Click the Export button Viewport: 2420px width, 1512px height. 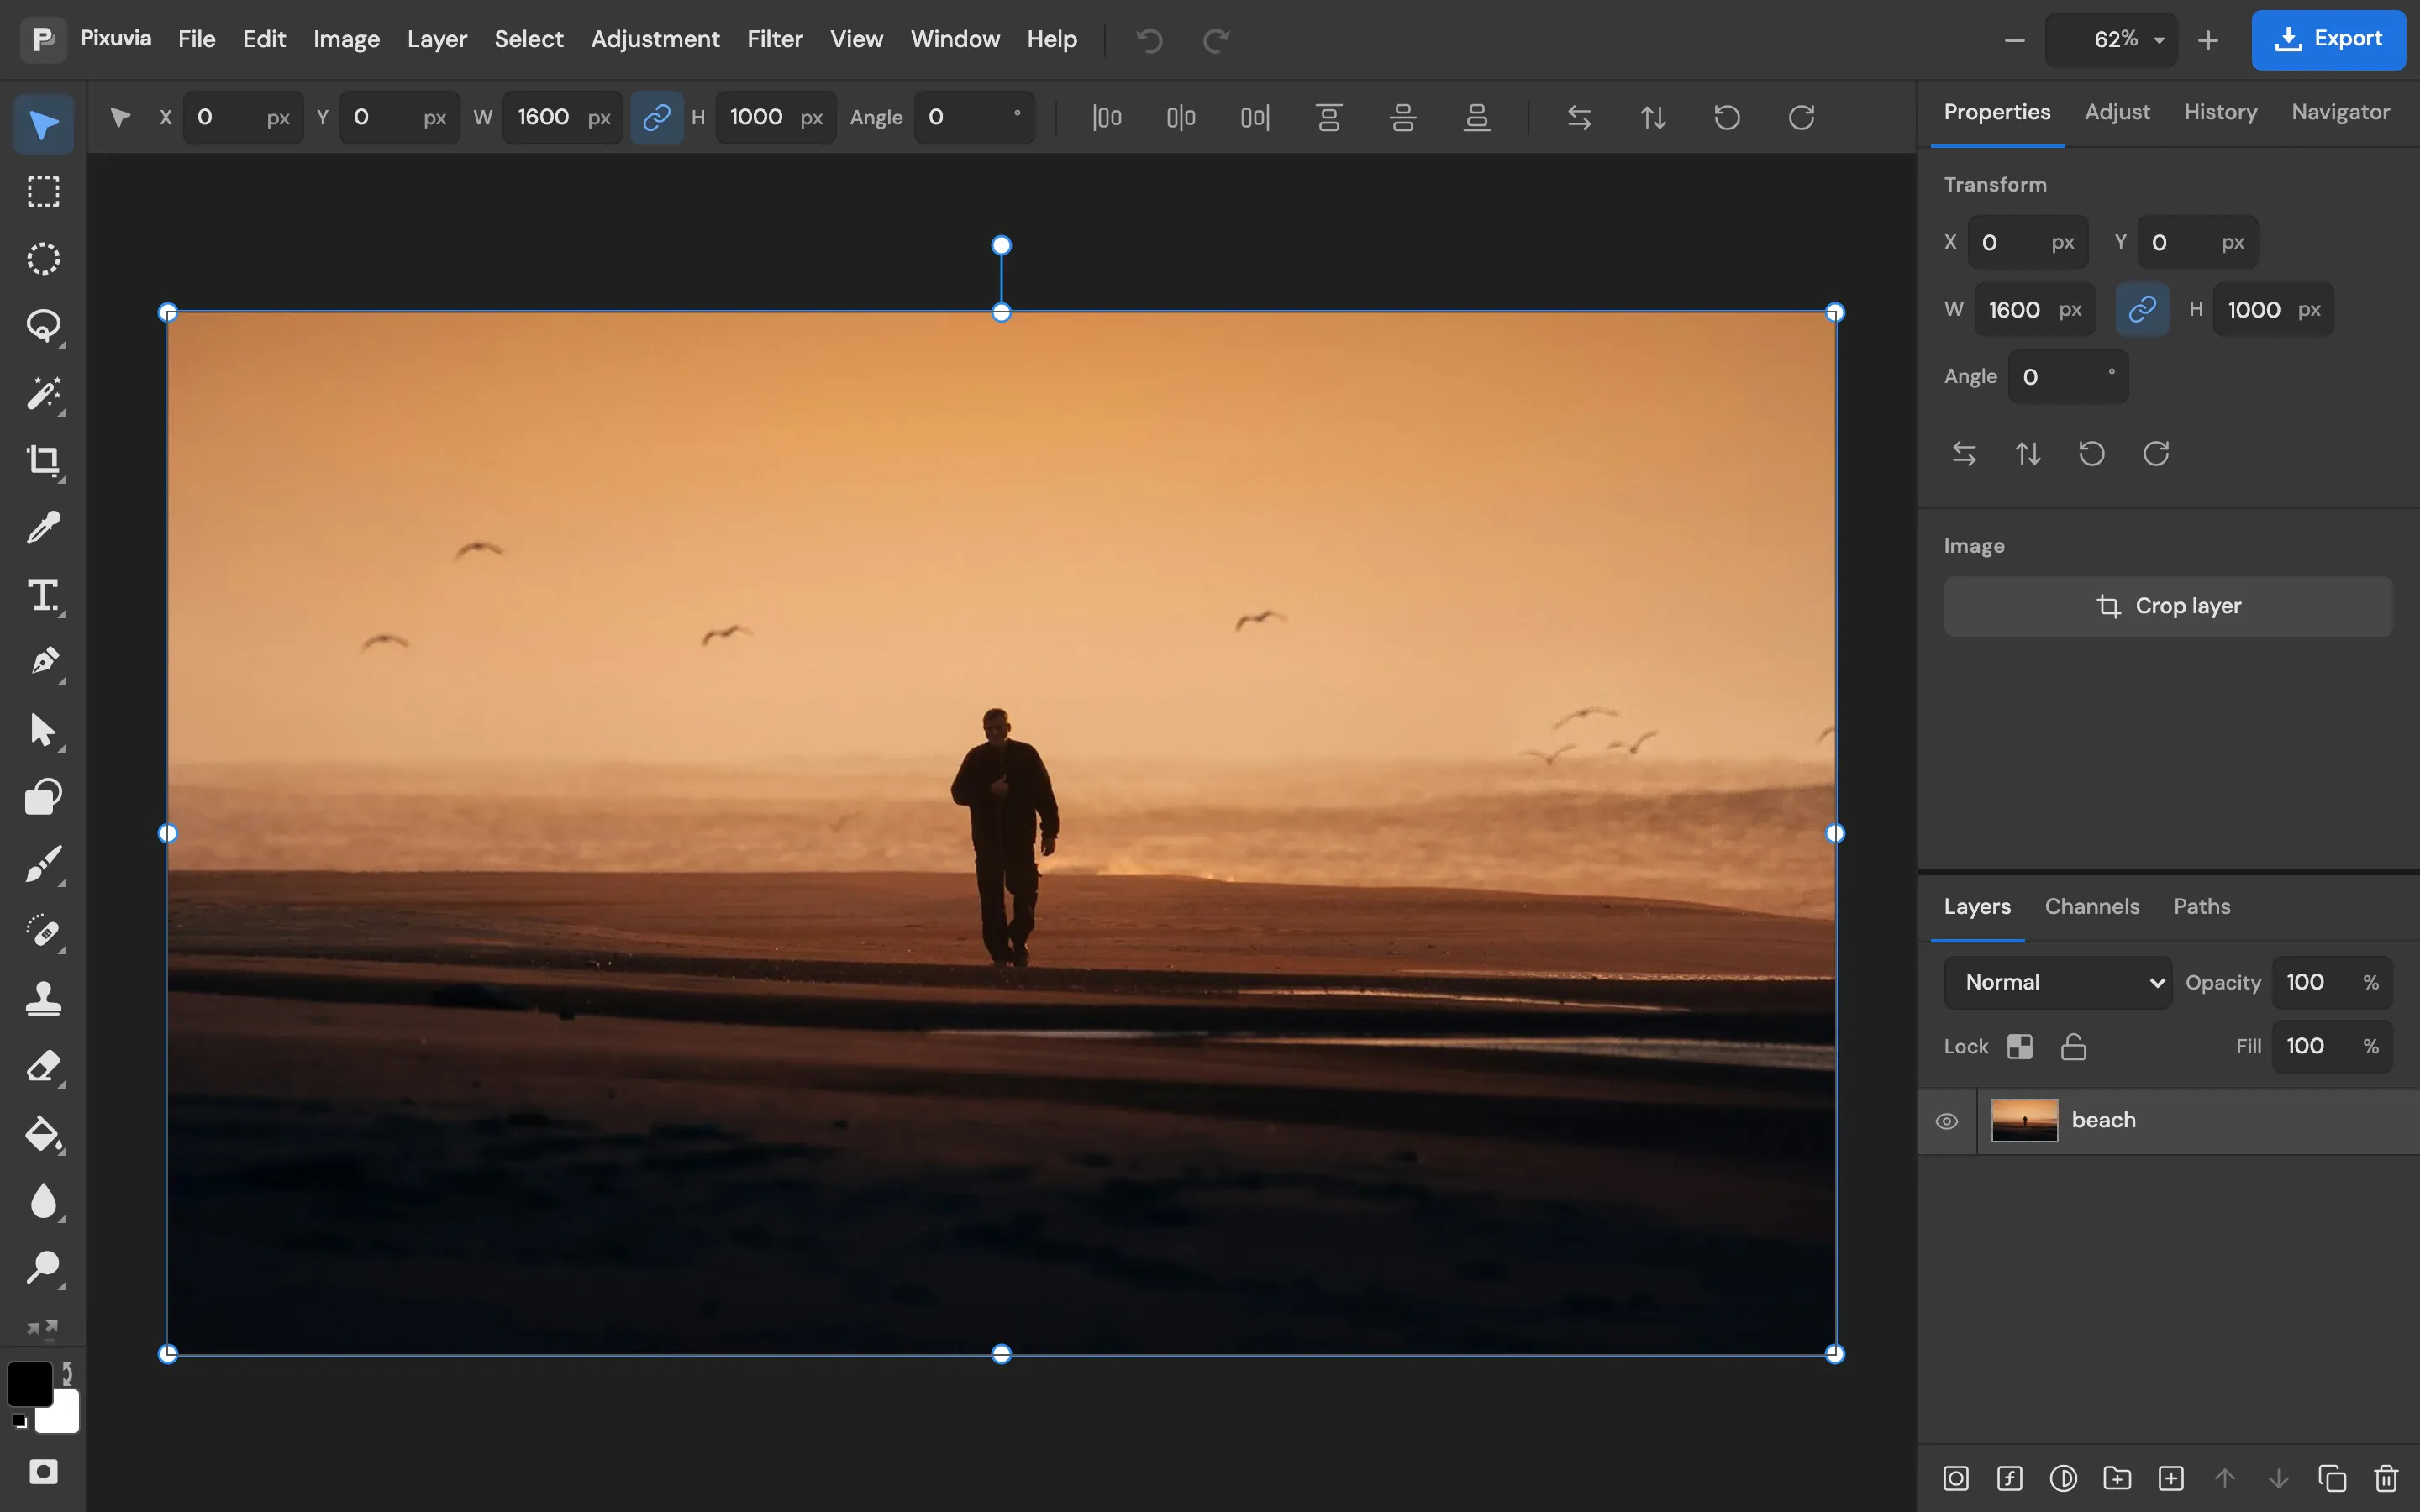click(x=2328, y=40)
